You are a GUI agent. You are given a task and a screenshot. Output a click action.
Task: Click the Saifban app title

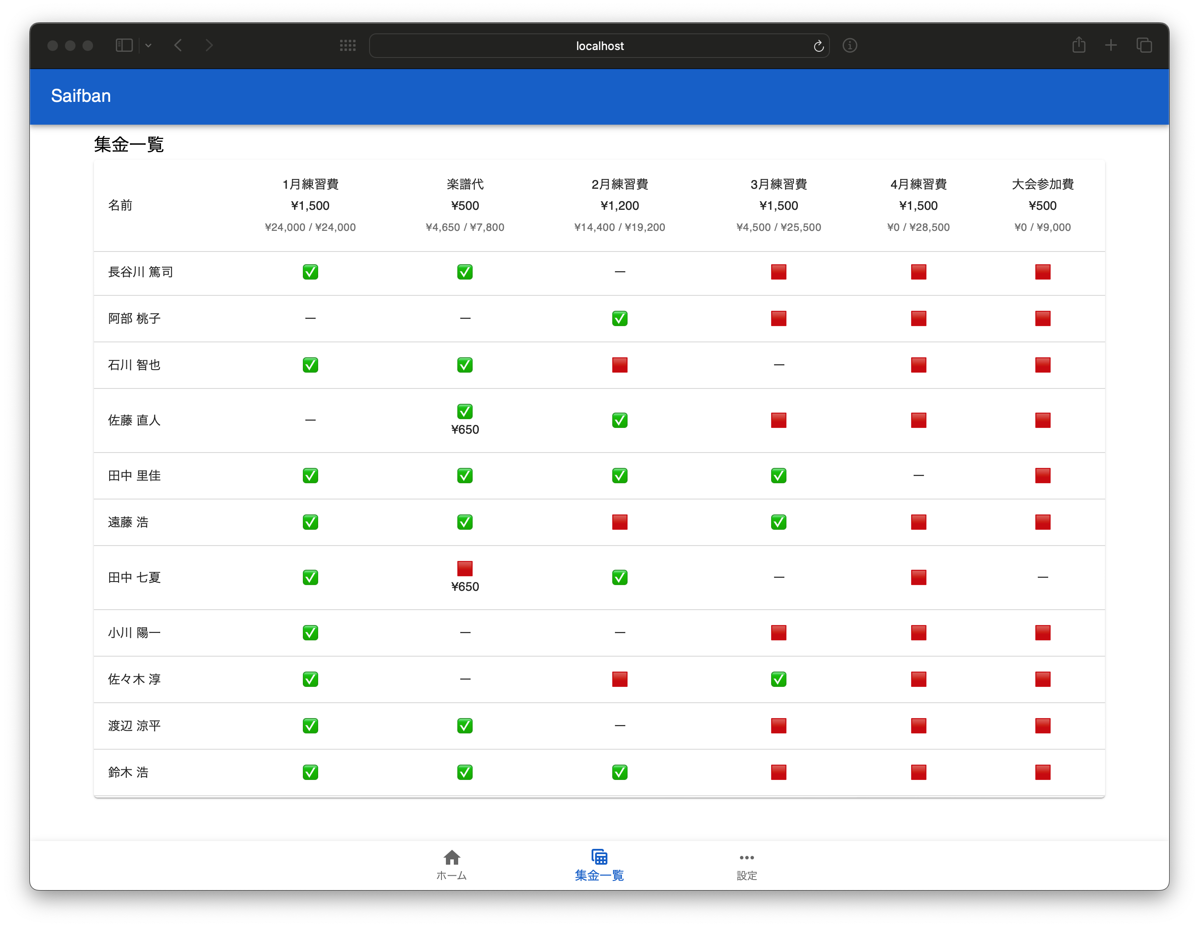click(81, 96)
